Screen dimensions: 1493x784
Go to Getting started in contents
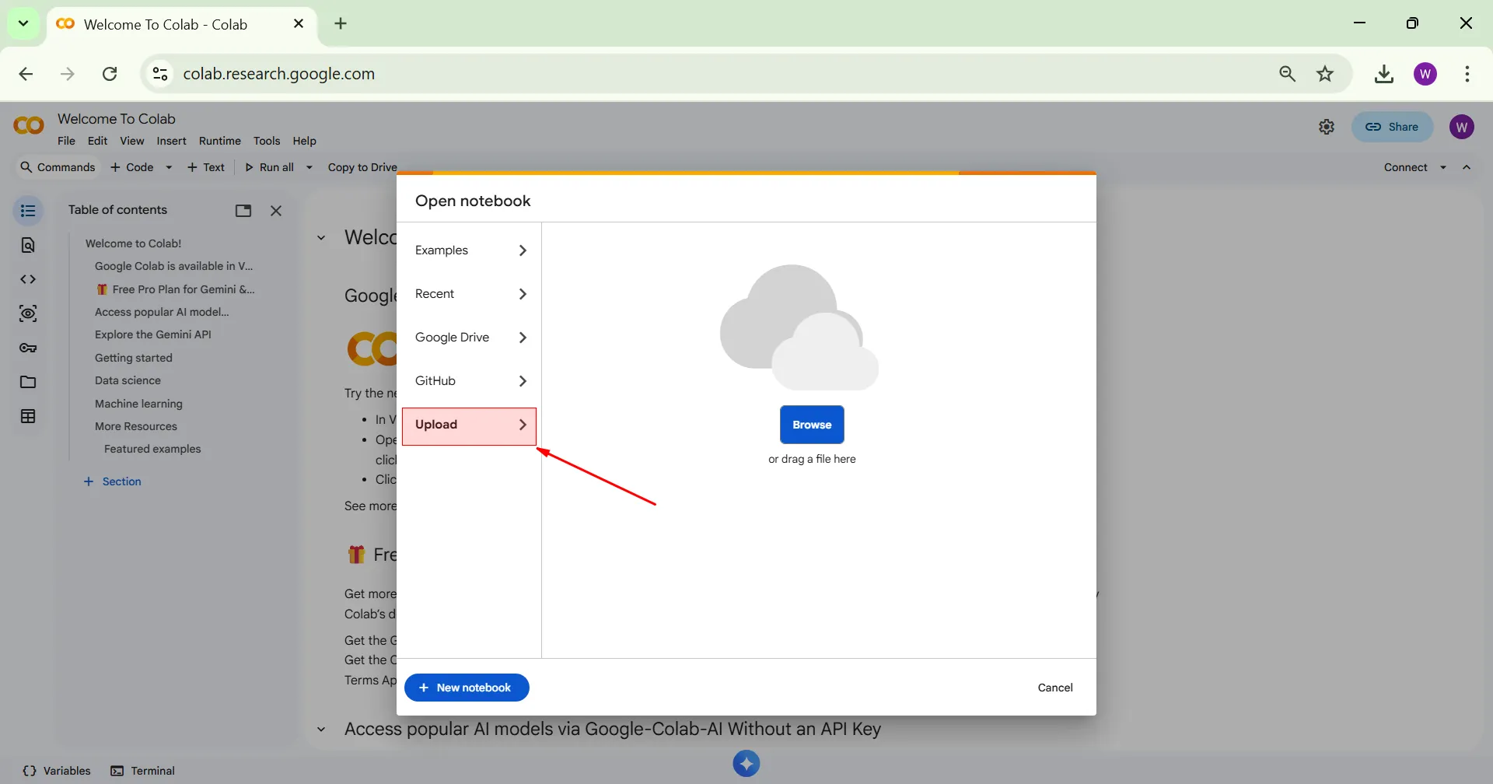coord(134,358)
